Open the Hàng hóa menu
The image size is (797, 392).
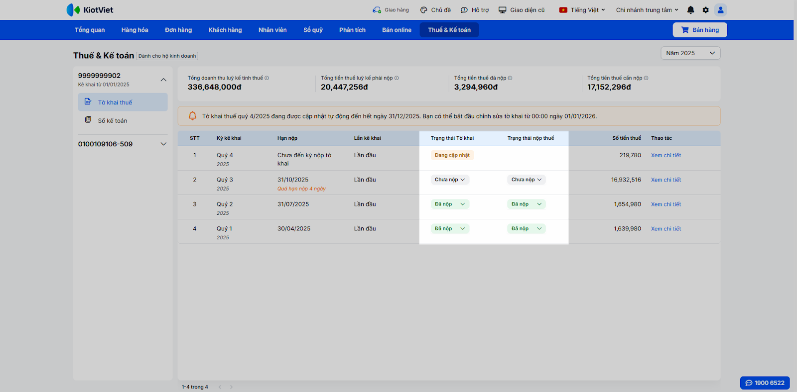point(134,30)
